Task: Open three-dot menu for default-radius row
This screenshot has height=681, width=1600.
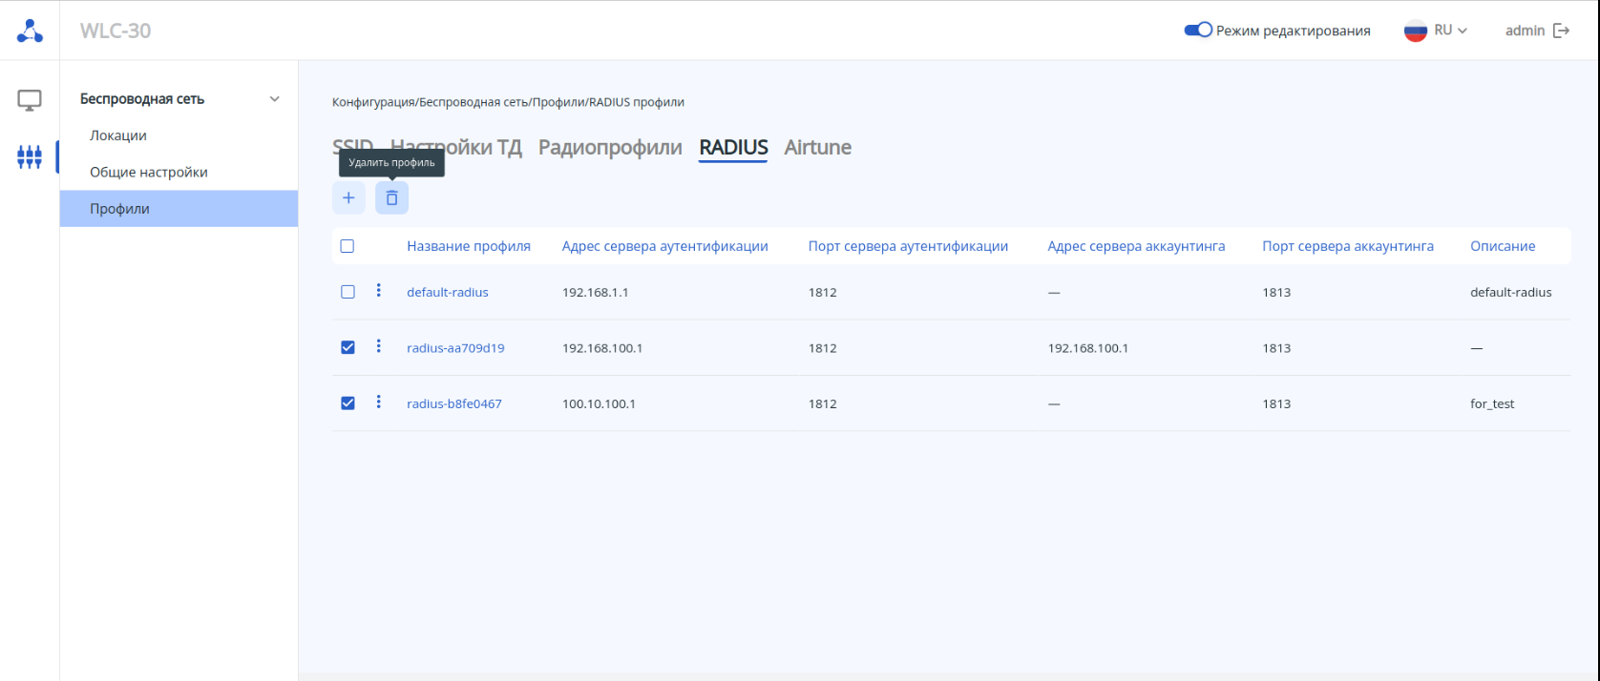Action: coord(379,291)
